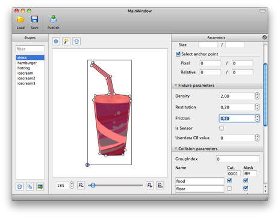Click the second Relative anchor input field
This screenshot has height=217, width=280.
pos(243,72)
